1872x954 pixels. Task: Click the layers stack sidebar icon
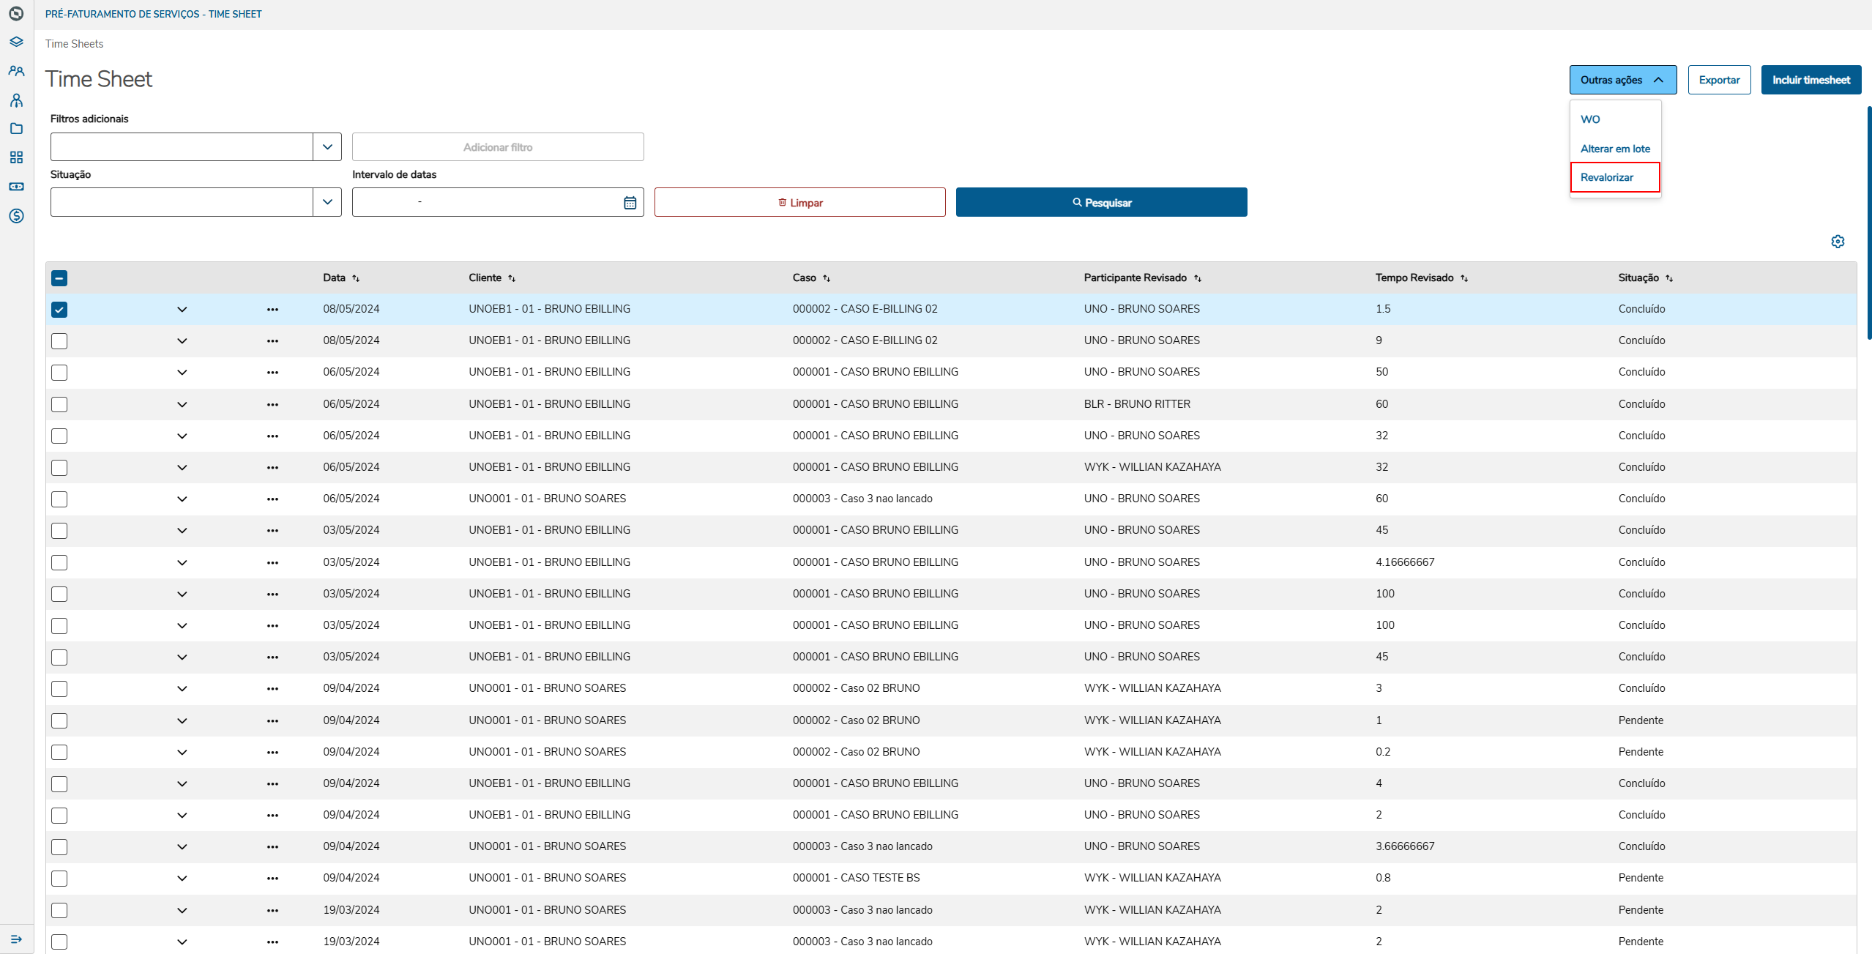pos(16,42)
